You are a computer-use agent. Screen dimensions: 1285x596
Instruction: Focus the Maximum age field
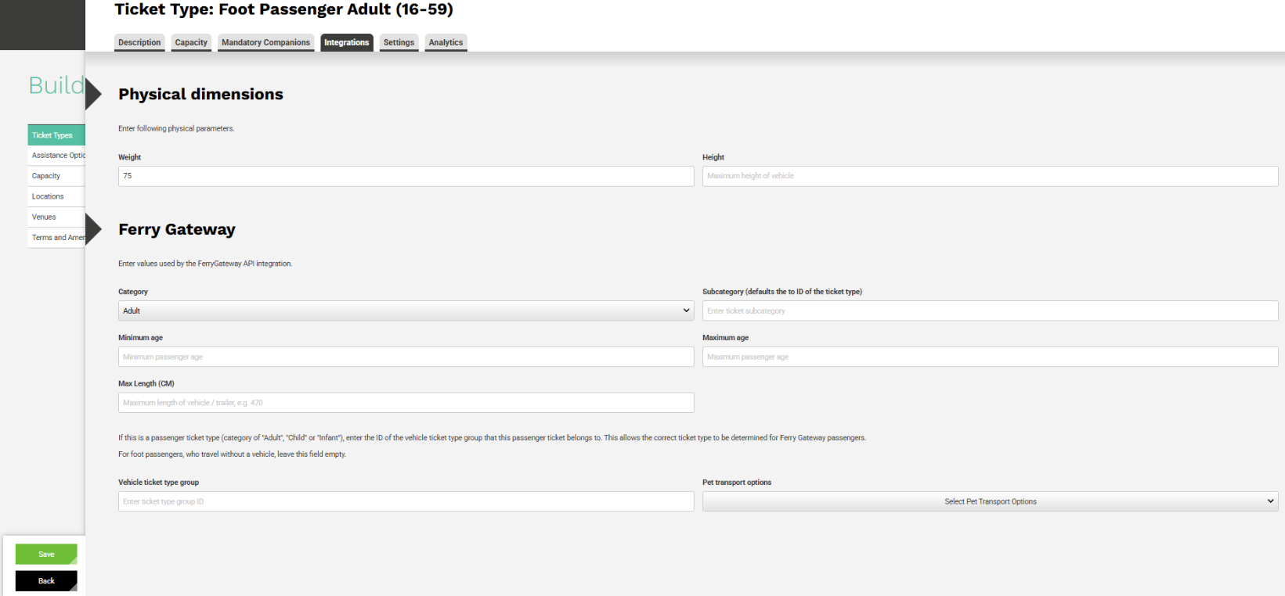(x=990, y=357)
